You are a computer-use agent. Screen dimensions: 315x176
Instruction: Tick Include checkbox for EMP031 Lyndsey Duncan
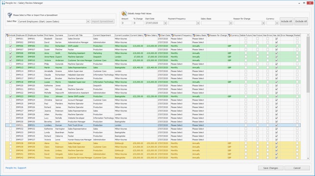coord(10,125)
